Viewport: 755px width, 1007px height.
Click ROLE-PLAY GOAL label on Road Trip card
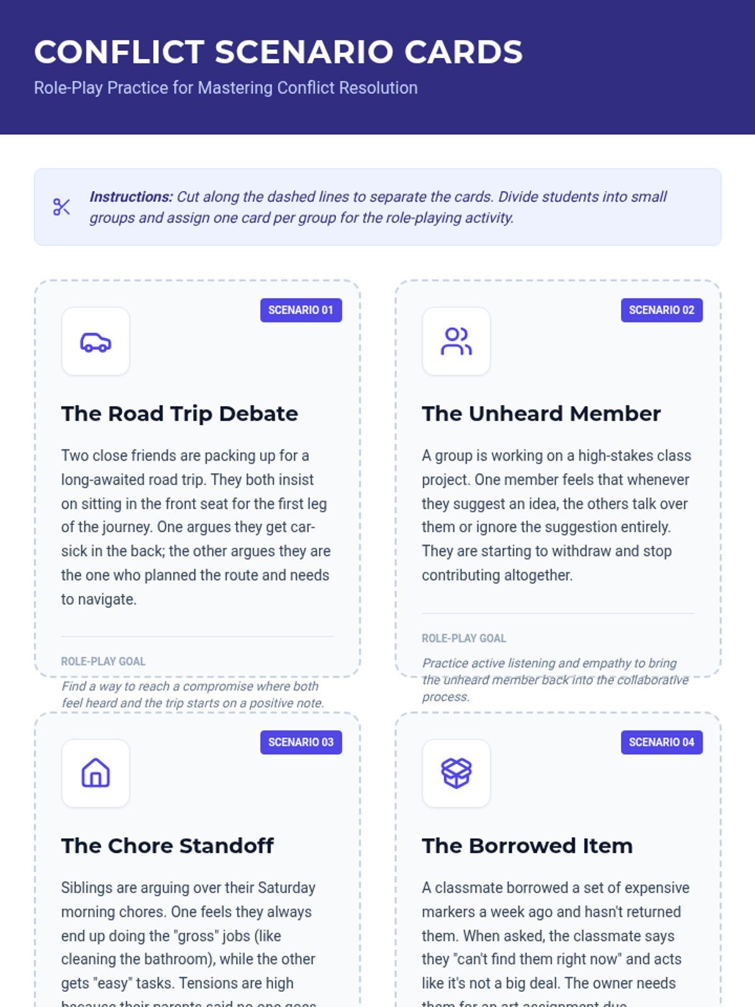point(103,661)
